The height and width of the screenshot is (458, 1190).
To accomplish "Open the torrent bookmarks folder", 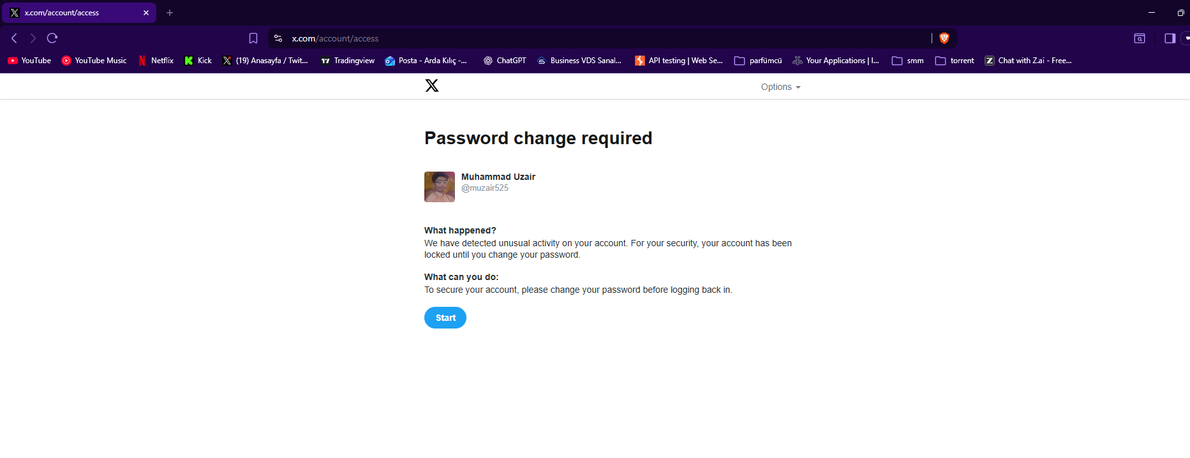I will coord(955,61).
